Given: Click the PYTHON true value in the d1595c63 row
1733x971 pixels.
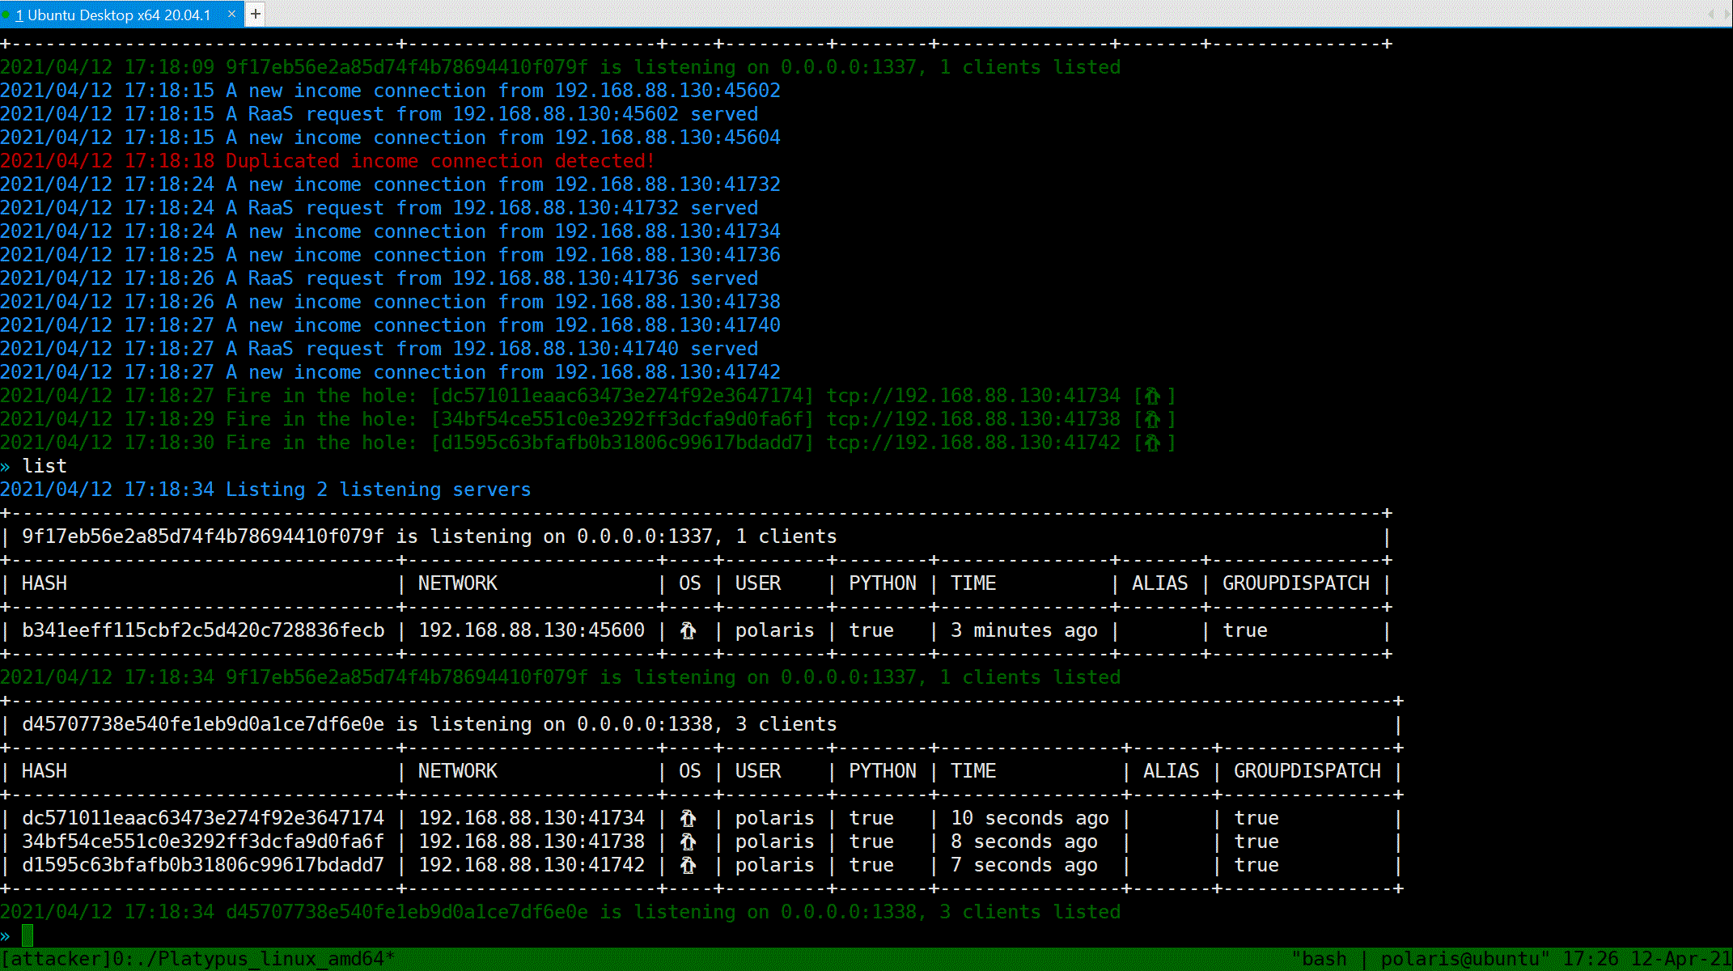Looking at the screenshot, I should tap(871, 865).
